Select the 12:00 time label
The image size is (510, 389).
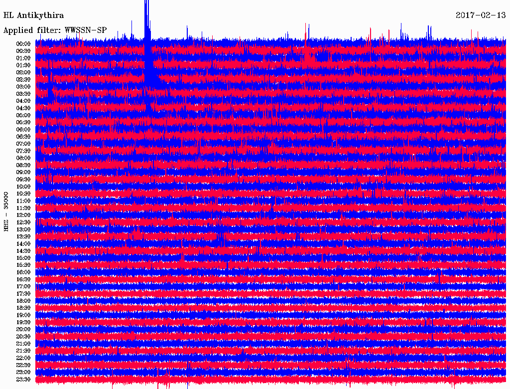pos(23,215)
